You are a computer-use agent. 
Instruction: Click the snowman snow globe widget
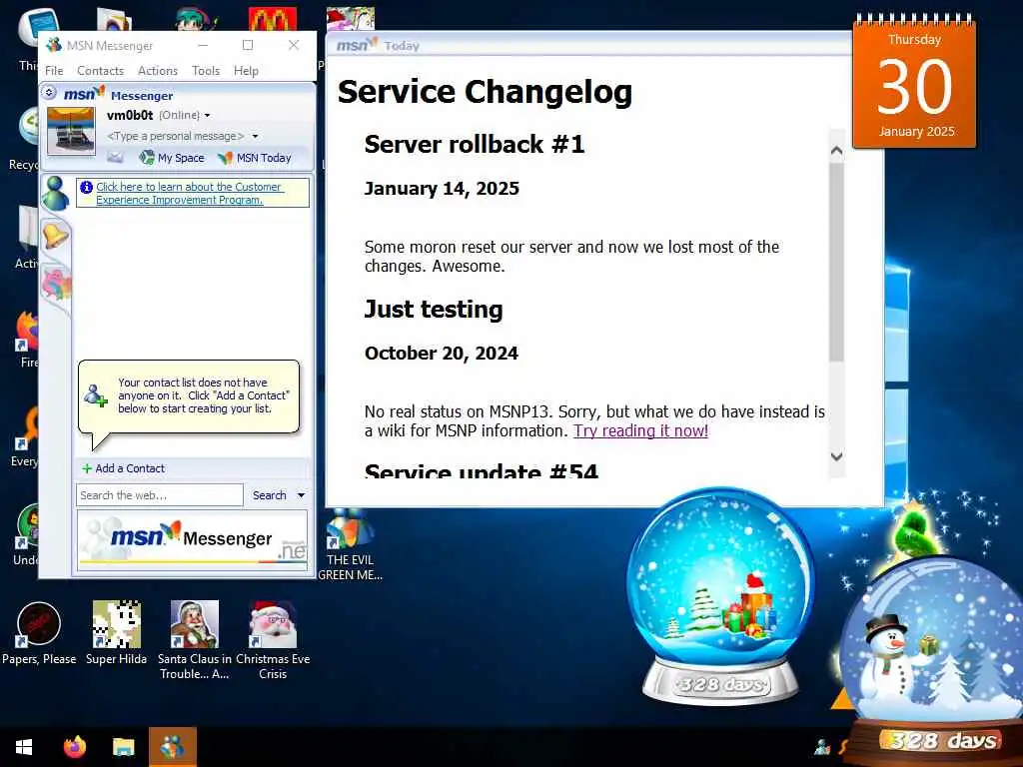pos(933,659)
